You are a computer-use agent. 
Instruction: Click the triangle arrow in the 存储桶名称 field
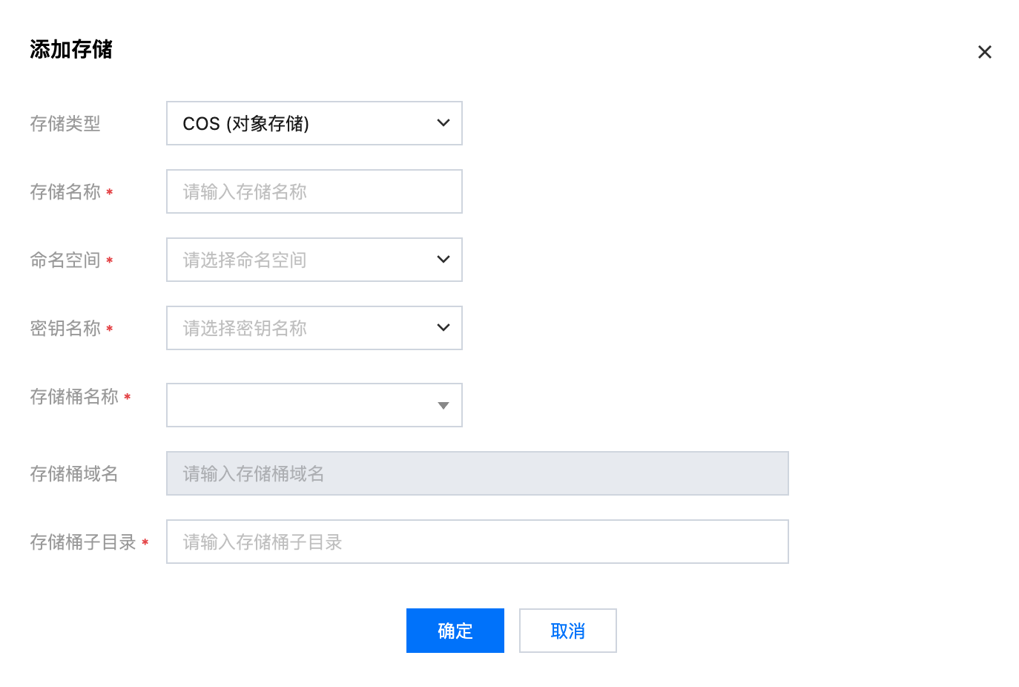click(443, 406)
